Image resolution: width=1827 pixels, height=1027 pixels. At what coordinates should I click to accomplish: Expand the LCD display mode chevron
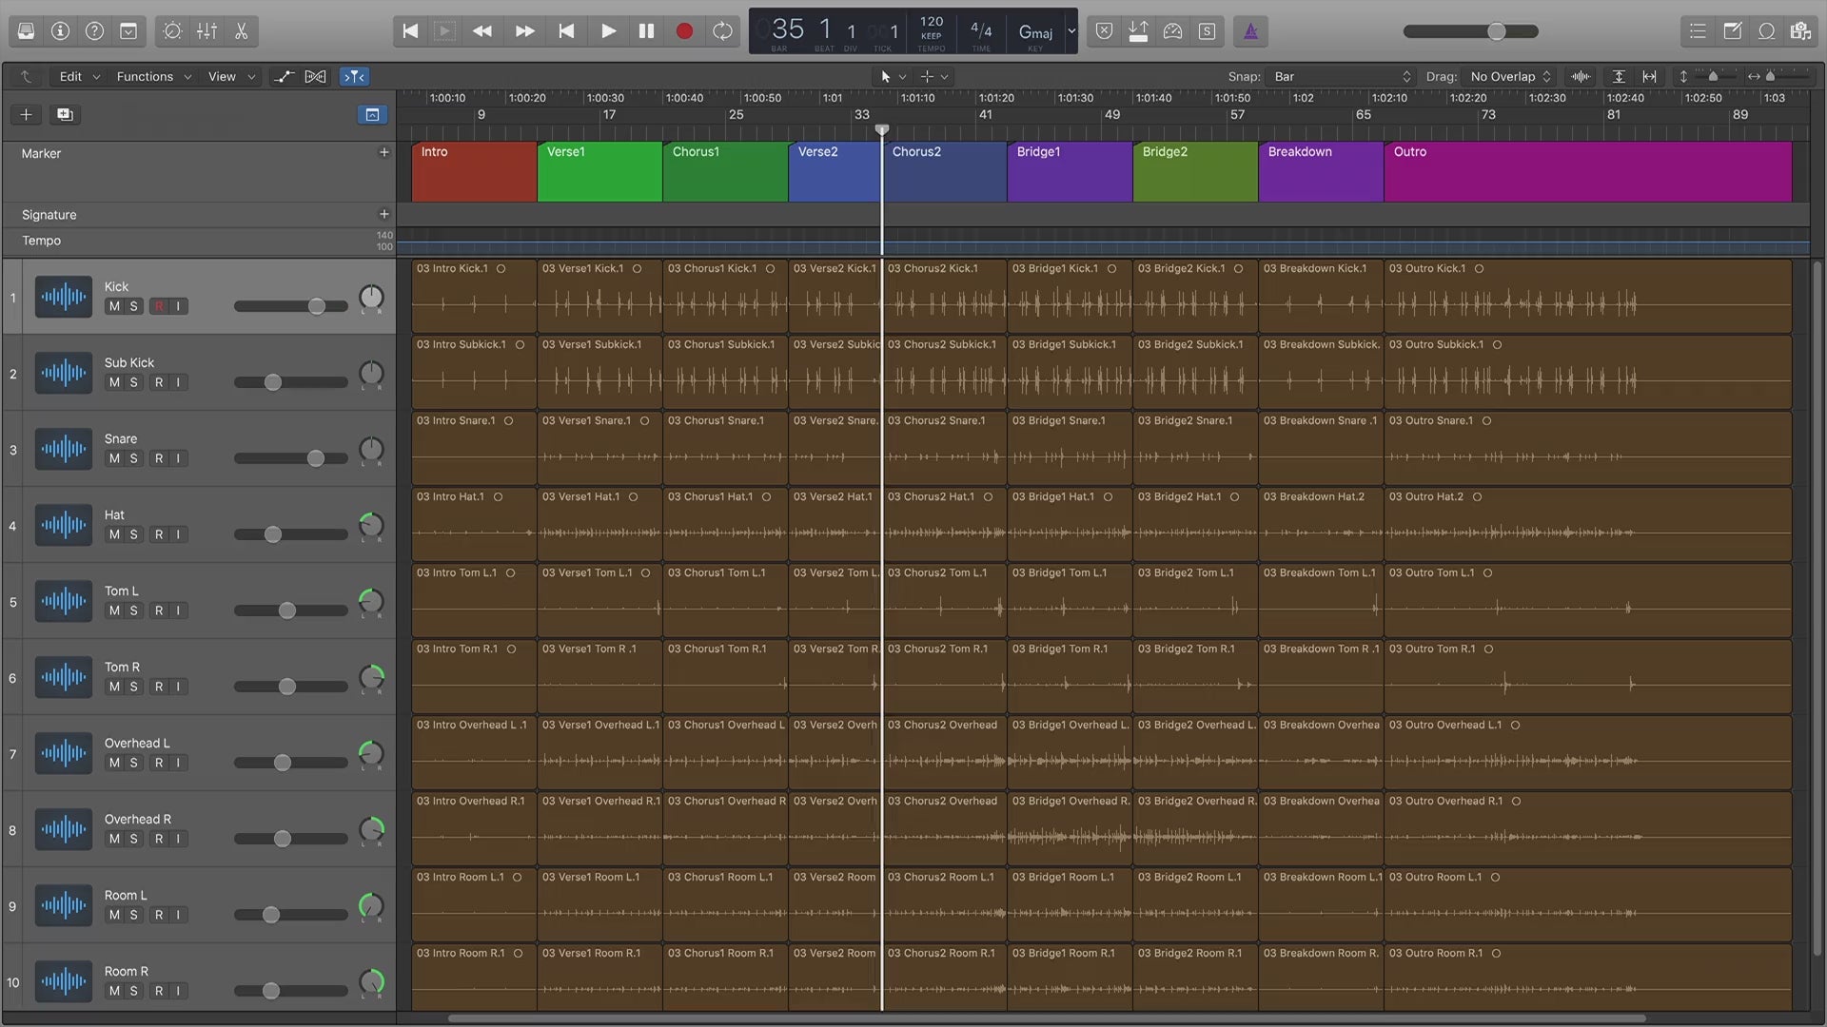click(x=1071, y=31)
